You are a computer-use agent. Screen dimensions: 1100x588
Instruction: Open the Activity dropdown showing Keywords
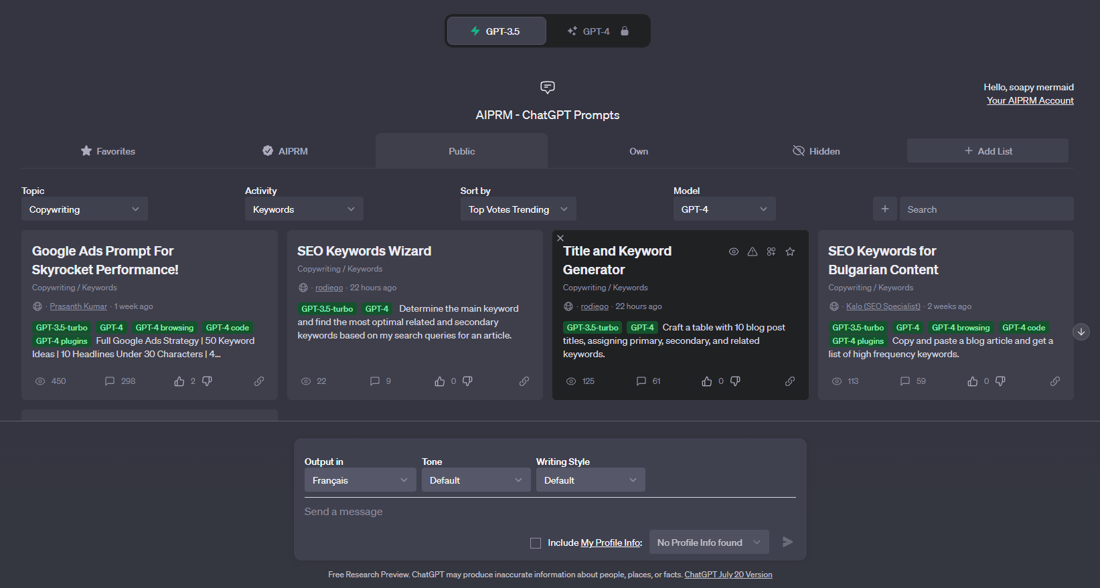[x=304, y=209]
